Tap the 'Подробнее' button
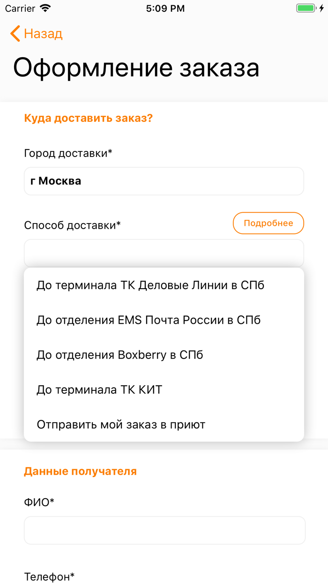The image size is (328, 583). (x=268, y=223)
